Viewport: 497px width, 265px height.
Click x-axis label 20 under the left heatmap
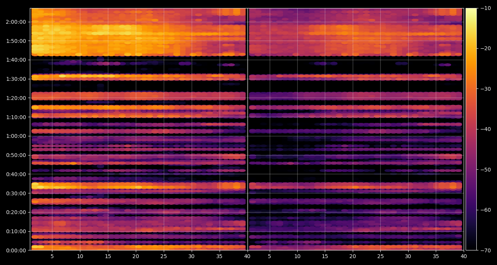click(136, 257)
